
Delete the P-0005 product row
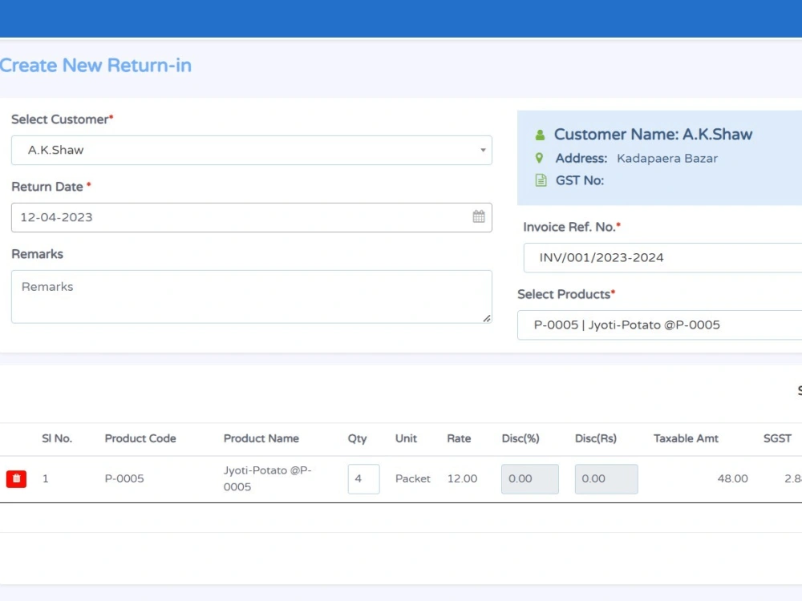point(16,479)
